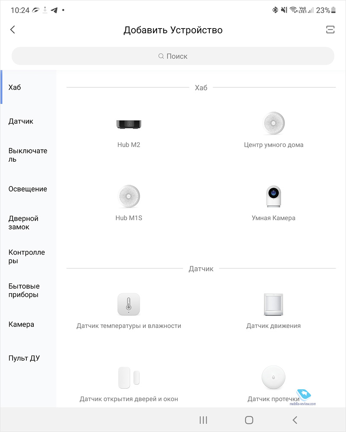The image size is (346, 432).
Task: Tap the Датчик температуры и влажности label
Action: pyautogui.click(x=128, y=326)
